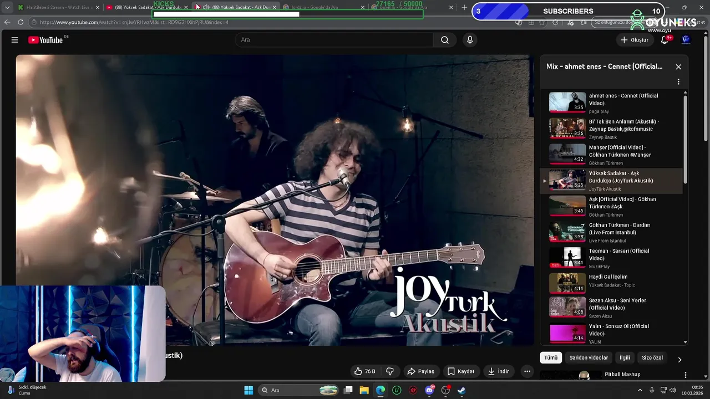
Task: Start voice search with the microphone
Action: point(470,40)
